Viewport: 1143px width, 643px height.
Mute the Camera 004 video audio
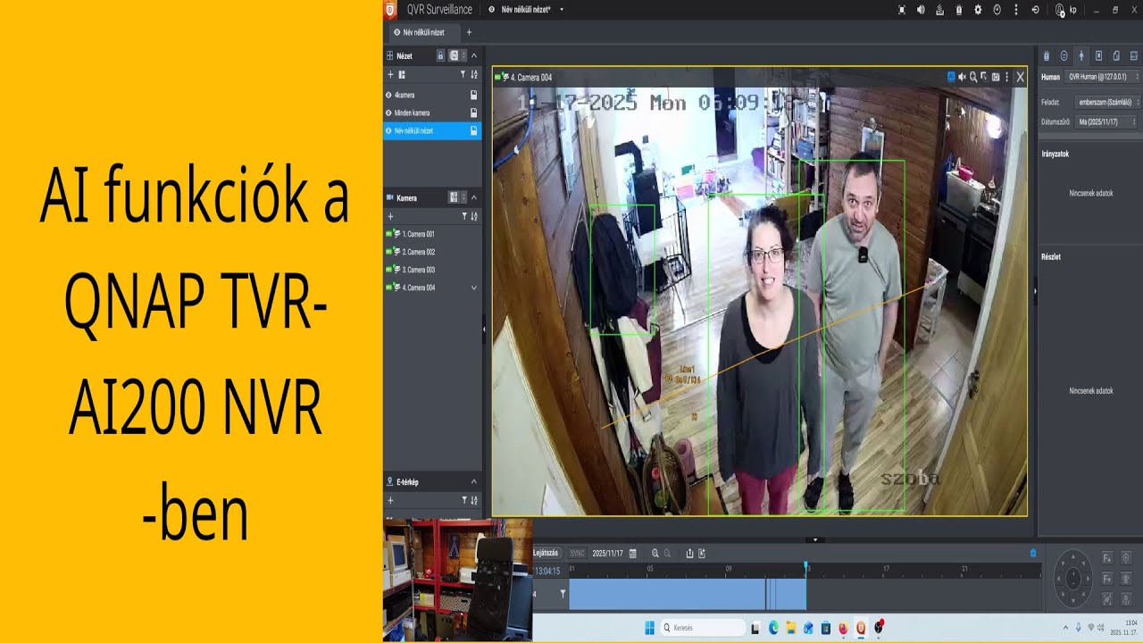[x=962, y=77]
